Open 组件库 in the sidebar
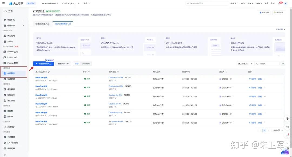The height and width of the screenshot is (157, 292). [x=14, y=42]
